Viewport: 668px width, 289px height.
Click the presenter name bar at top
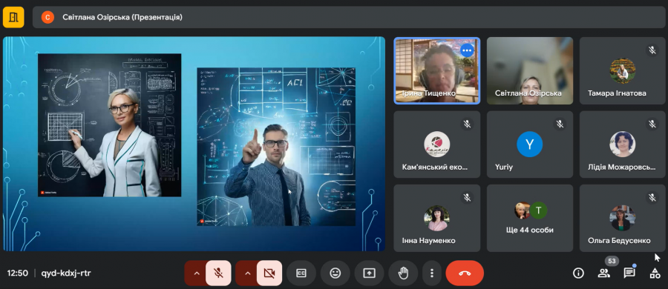coord(349,17)
